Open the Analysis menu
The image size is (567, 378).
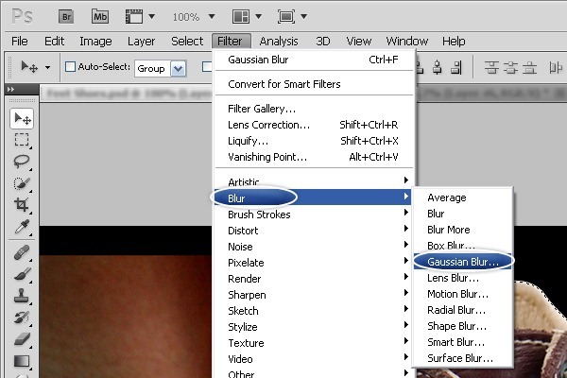coord(279,41)
